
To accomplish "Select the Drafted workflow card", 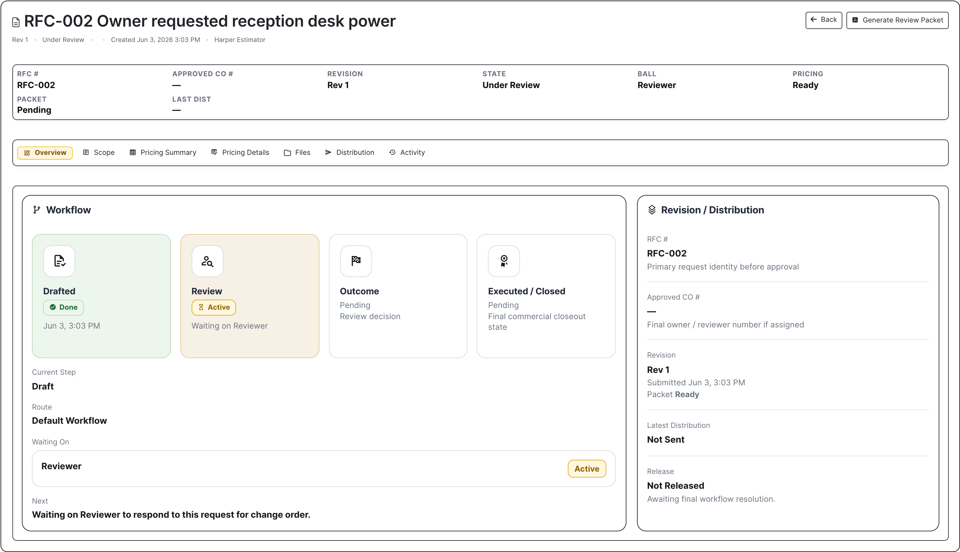I will 101,296.
